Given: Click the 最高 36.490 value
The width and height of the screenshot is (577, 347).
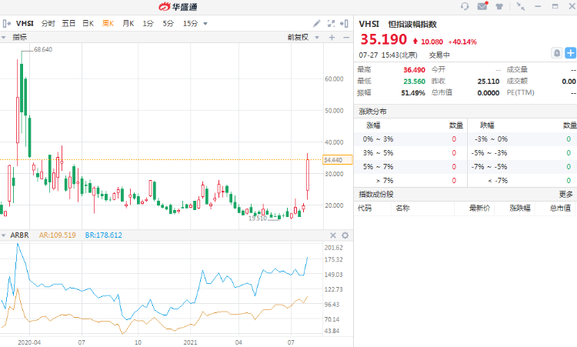Looking at the screenshot, I should click(414, 70).
